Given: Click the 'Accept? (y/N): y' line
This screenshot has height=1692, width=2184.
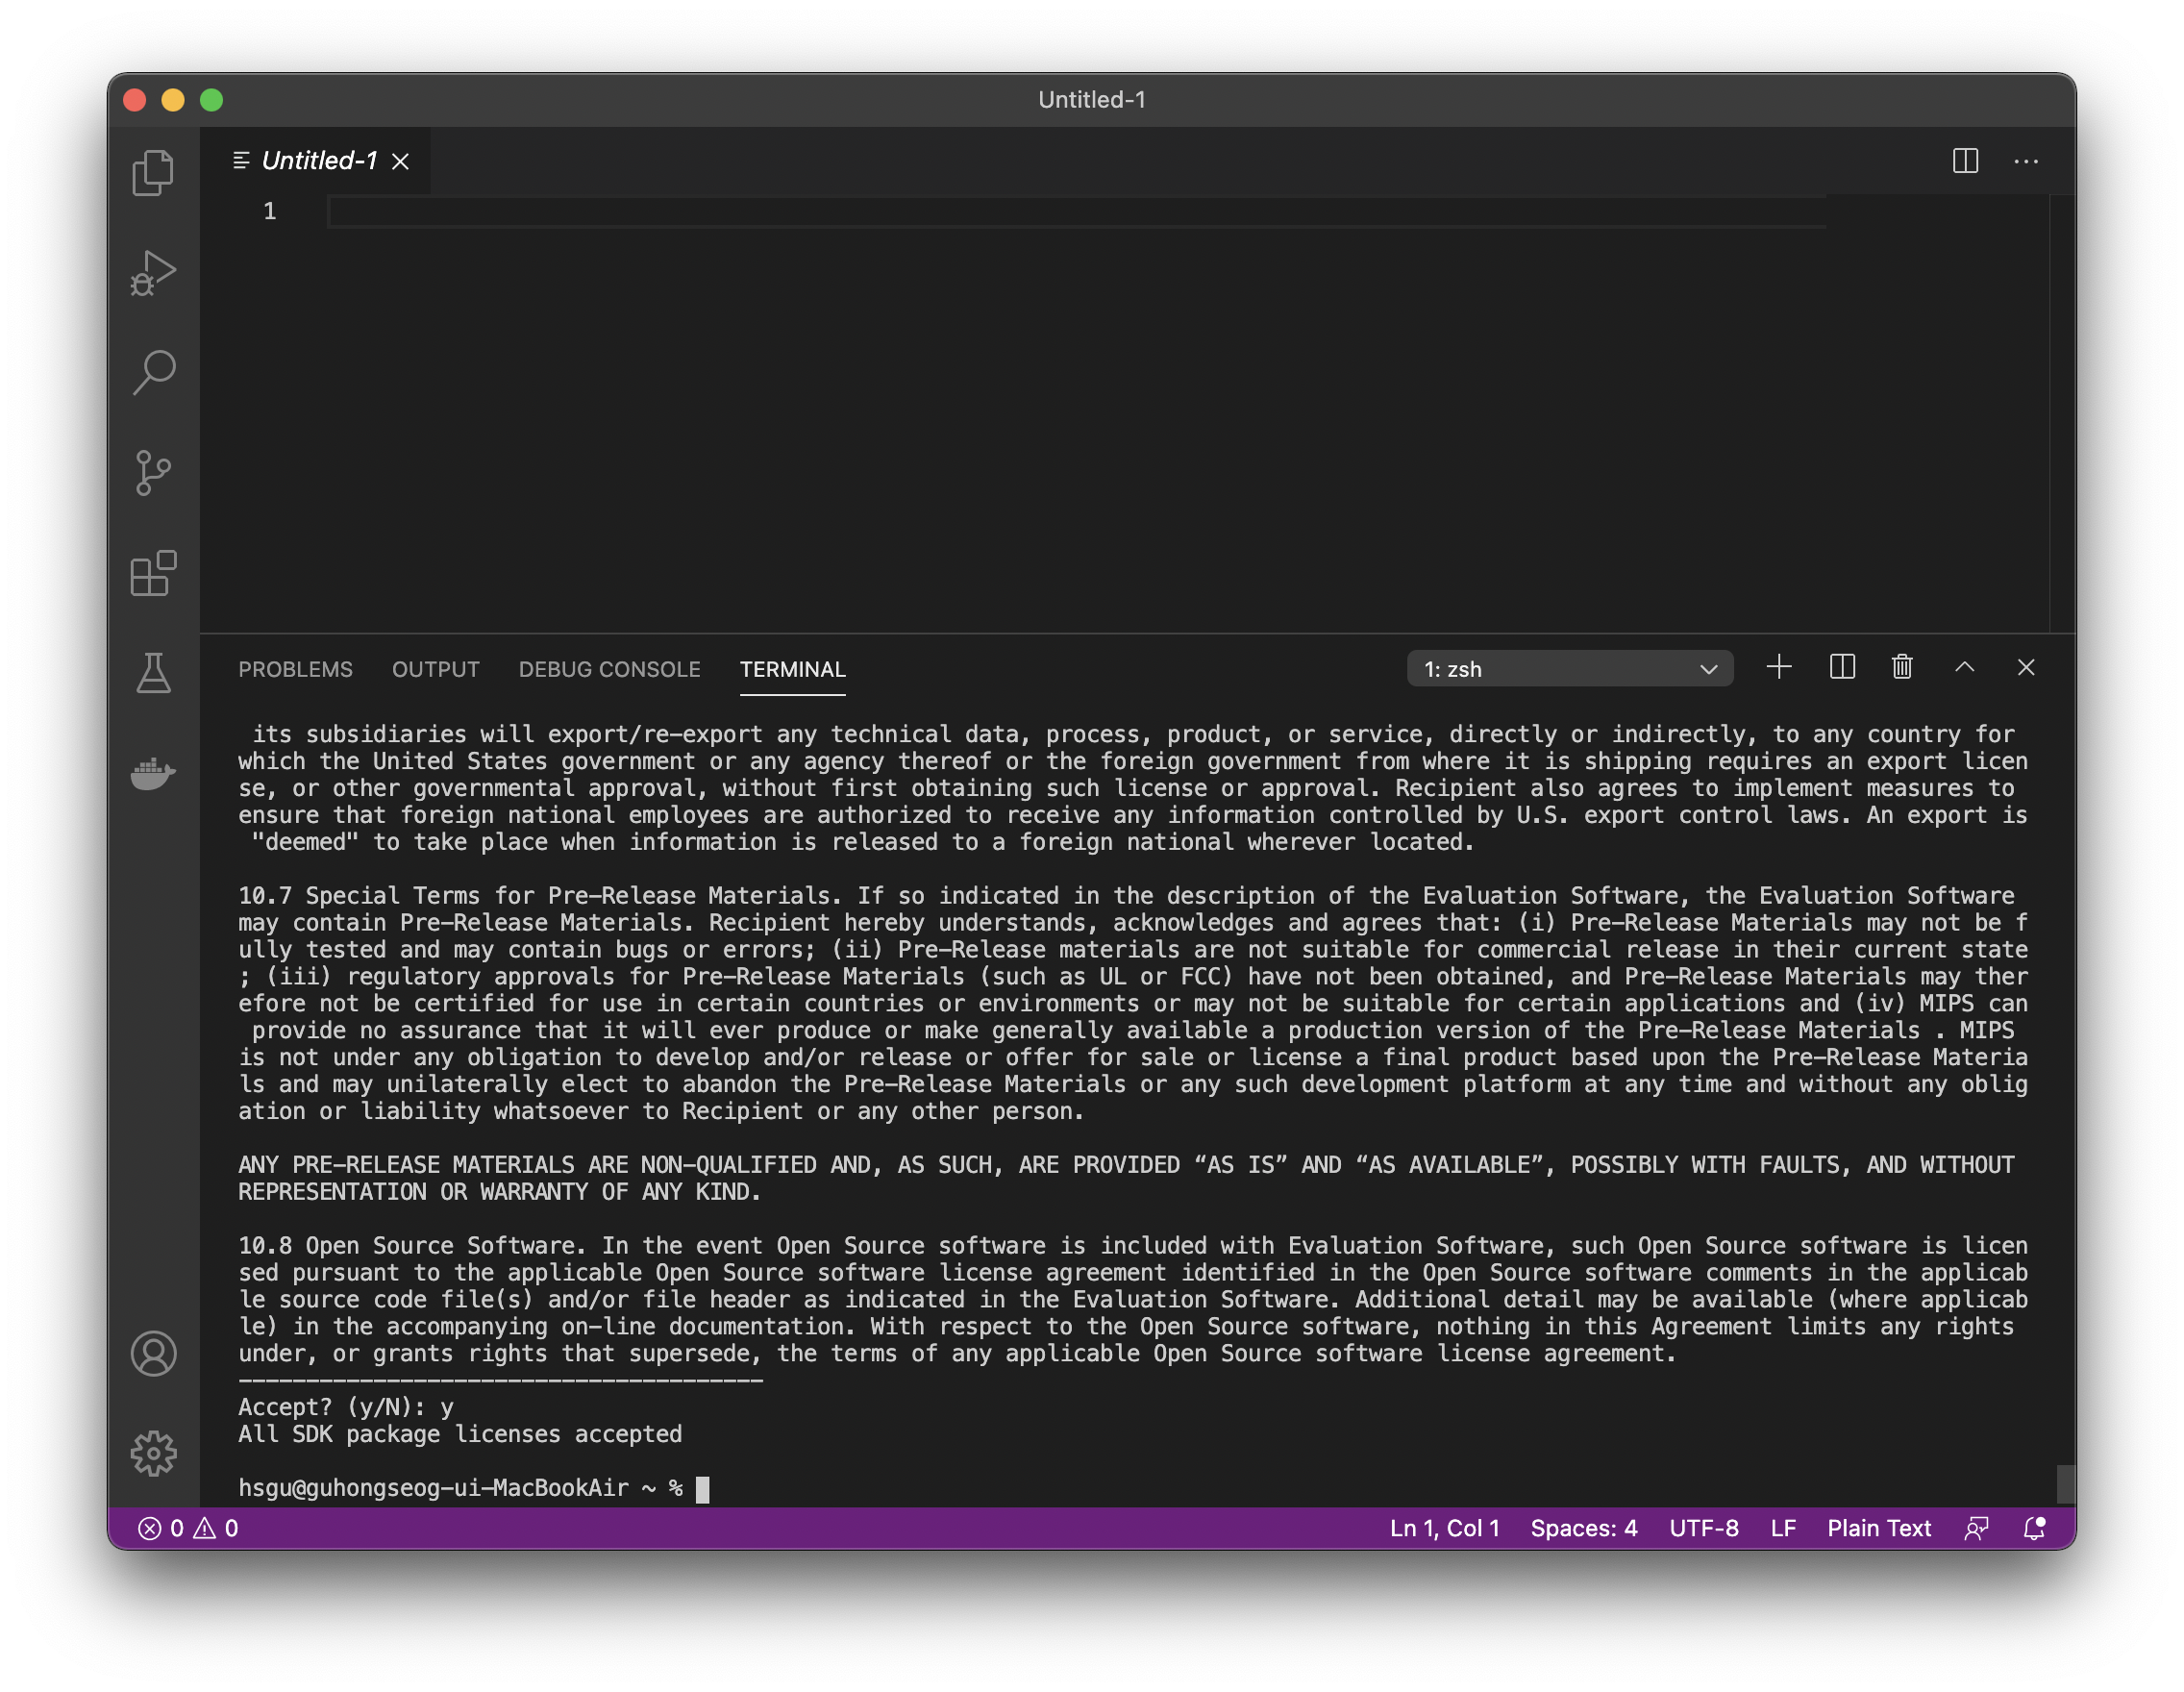Looking at the screenshot, I should [x=346, y=1407].
